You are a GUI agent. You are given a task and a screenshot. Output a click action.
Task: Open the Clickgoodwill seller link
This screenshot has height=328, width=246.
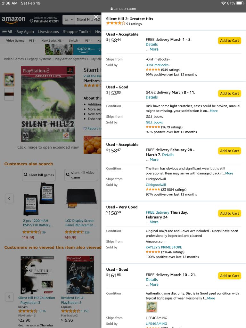click(156, 185)
